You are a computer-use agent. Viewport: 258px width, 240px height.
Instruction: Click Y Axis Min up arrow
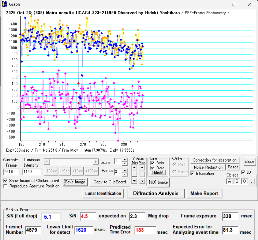[135, 168]
